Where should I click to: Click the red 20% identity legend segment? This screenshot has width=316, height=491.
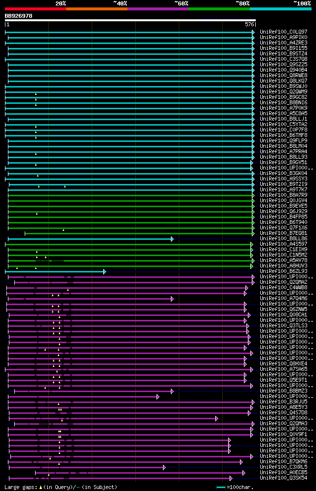(x=36, y=9)
